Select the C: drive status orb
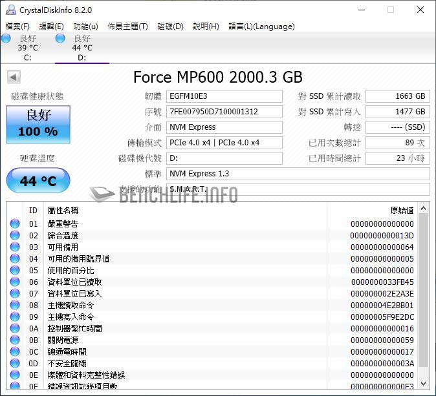The height and width of the screenshot is (396, 436). (6, 39)
